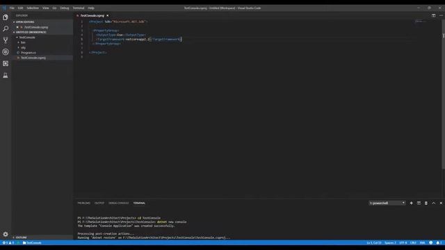Viewport: 445px width, 250px height.
Task: Open the Go menu
Action: click(x=54, y=8)
